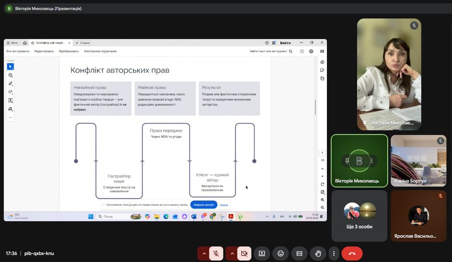Open the 'Ще 3 особи' participants tile

359,216
